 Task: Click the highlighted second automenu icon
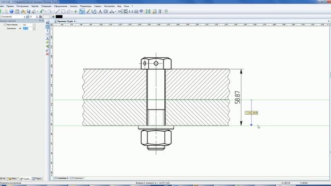tap(47, 27)
